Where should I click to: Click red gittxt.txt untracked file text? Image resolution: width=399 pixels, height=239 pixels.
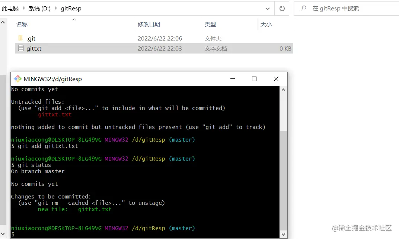[x=55, y=114]
